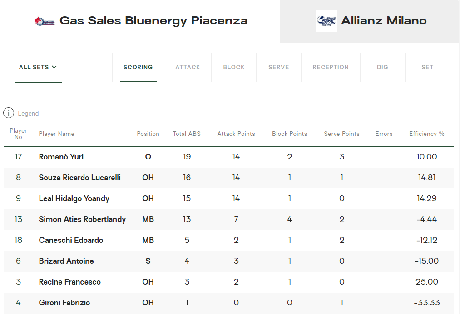Viewport: 460px width, 314px height.
Task: Click Total ABS value 15 for Leal Hidalgo
Action: [x=187, y=198]
